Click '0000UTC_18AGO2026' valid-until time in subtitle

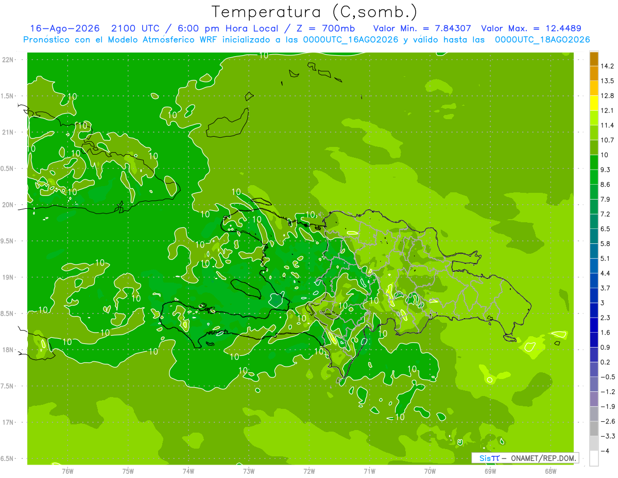click(x=542, y=40)
